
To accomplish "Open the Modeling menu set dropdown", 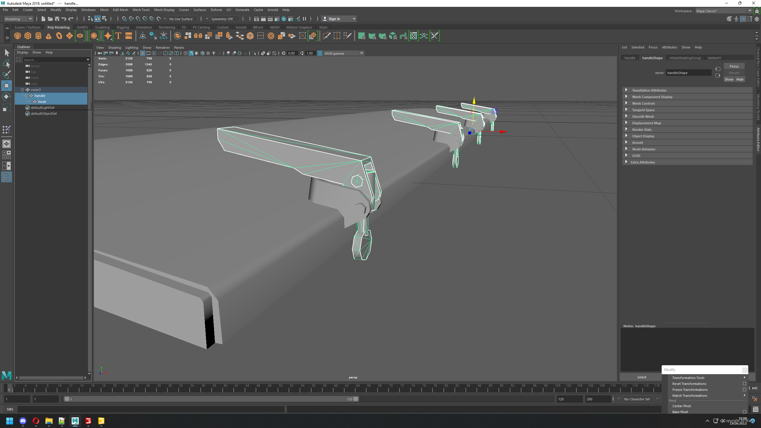I will coord(18,19).
